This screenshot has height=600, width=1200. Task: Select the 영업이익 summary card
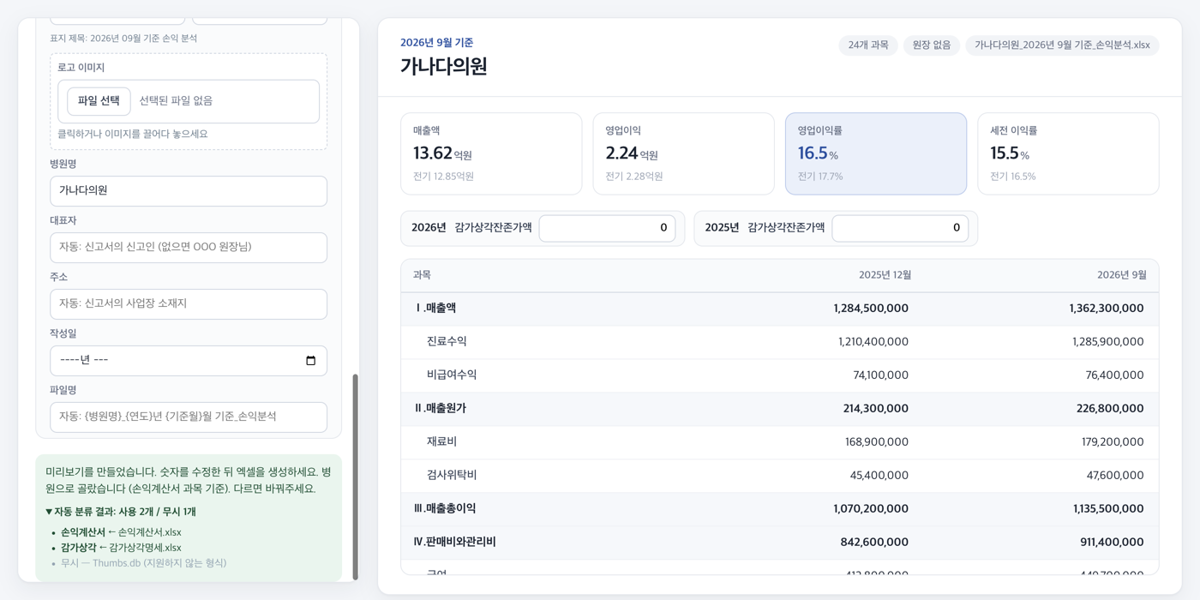683,153
